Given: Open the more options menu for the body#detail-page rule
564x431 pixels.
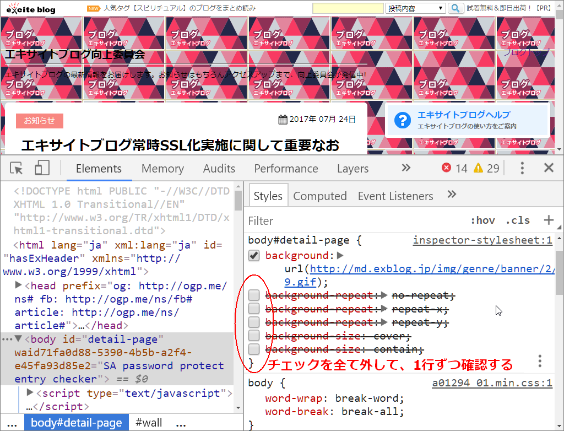Looking at the screenshot, I should (x=540, y=361).
